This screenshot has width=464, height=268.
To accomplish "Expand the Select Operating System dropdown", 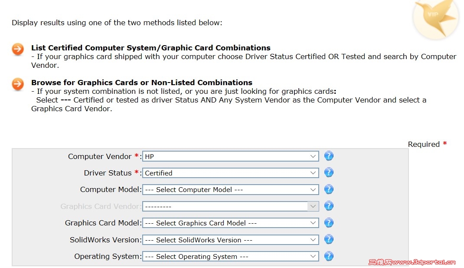I will point(231,256).
